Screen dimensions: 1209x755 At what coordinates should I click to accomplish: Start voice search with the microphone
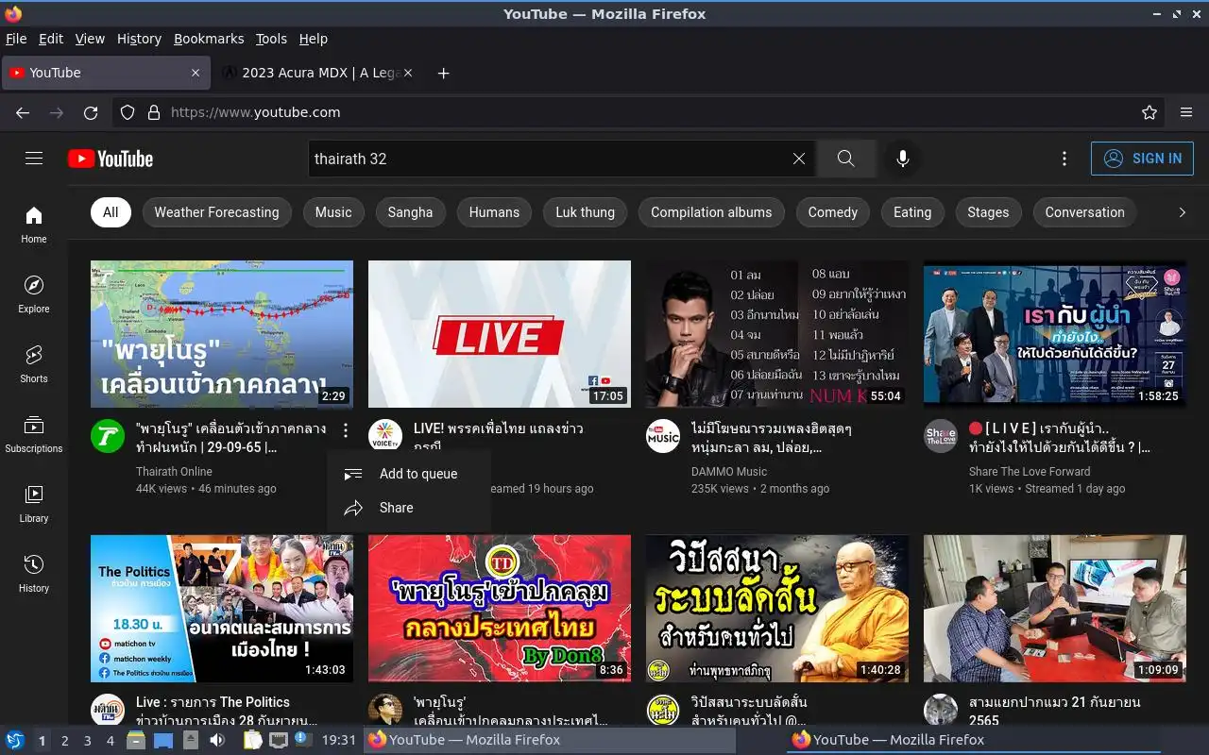(903, 159)
